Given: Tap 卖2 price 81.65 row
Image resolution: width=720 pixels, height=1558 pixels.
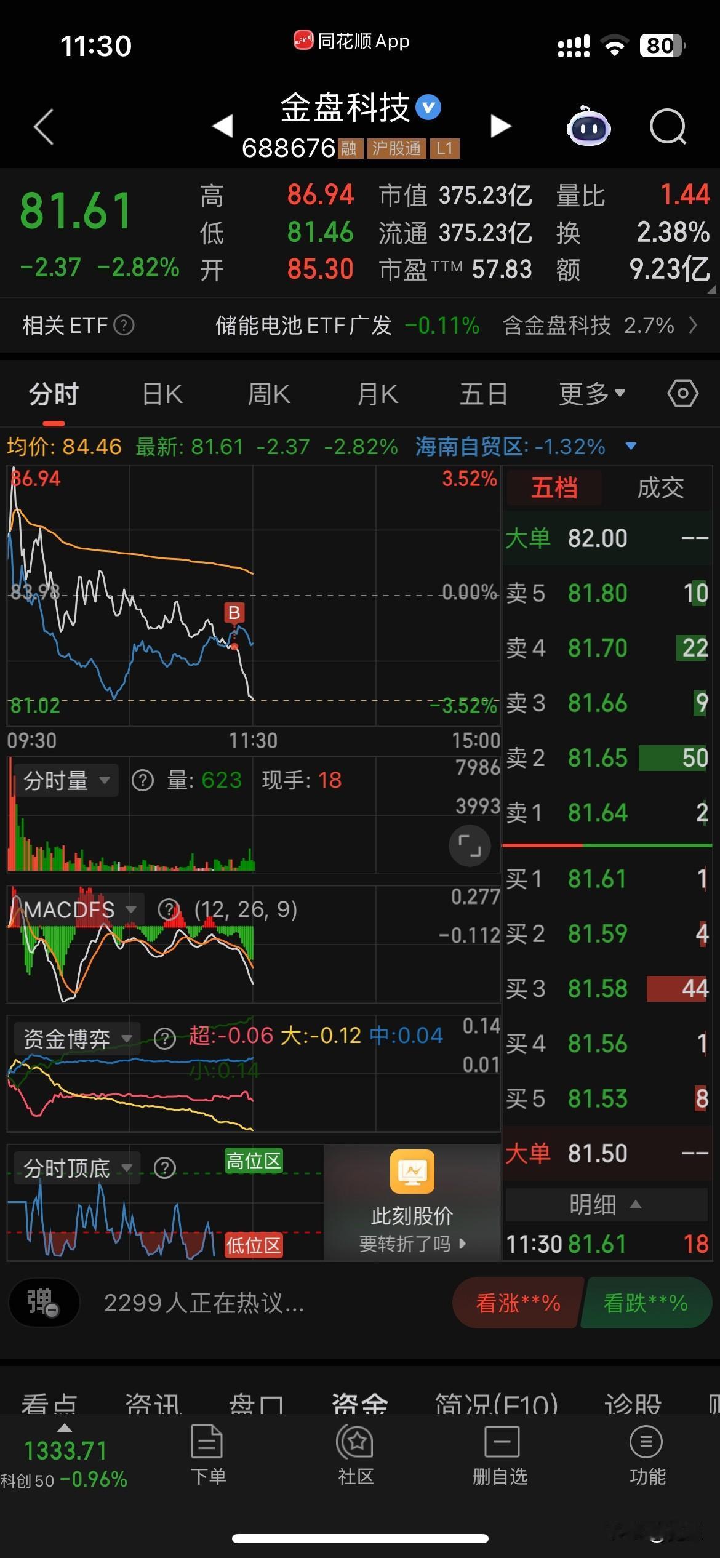Looking at the screenshot, I should (x=607, y=758).
